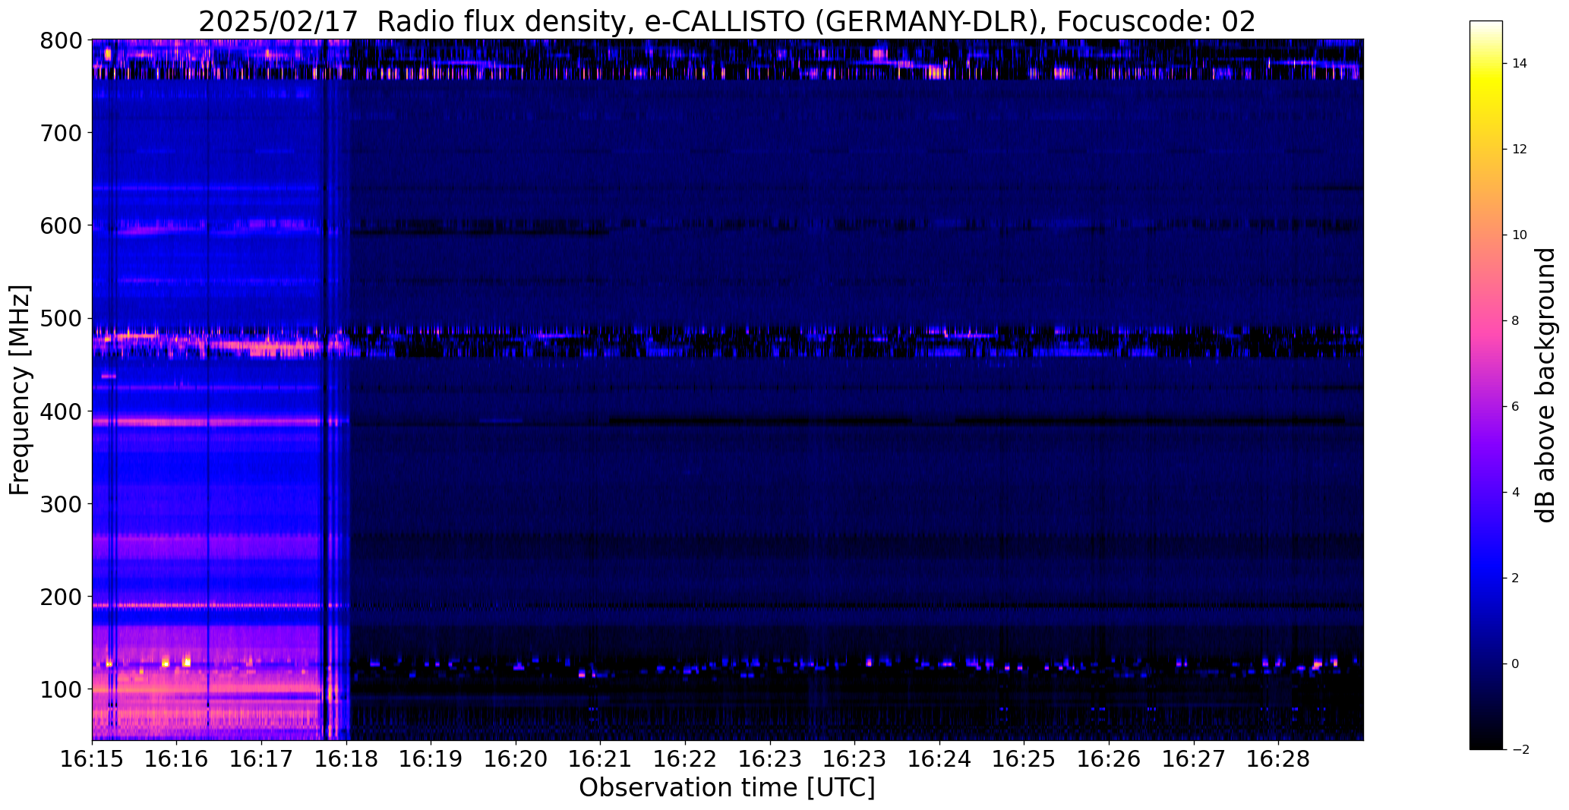Click the 16:28 time tick label
This screenshot has height=810, width=1569.
(1278, 759)
